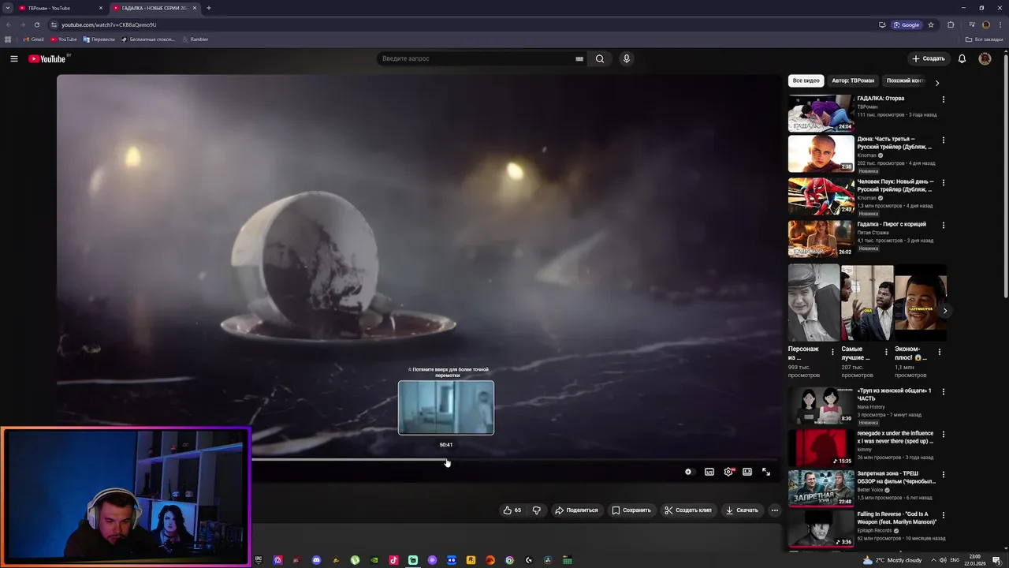Enter full screen mode
The width and height of the screenshot is (1009, 568).
coord(766,472)
